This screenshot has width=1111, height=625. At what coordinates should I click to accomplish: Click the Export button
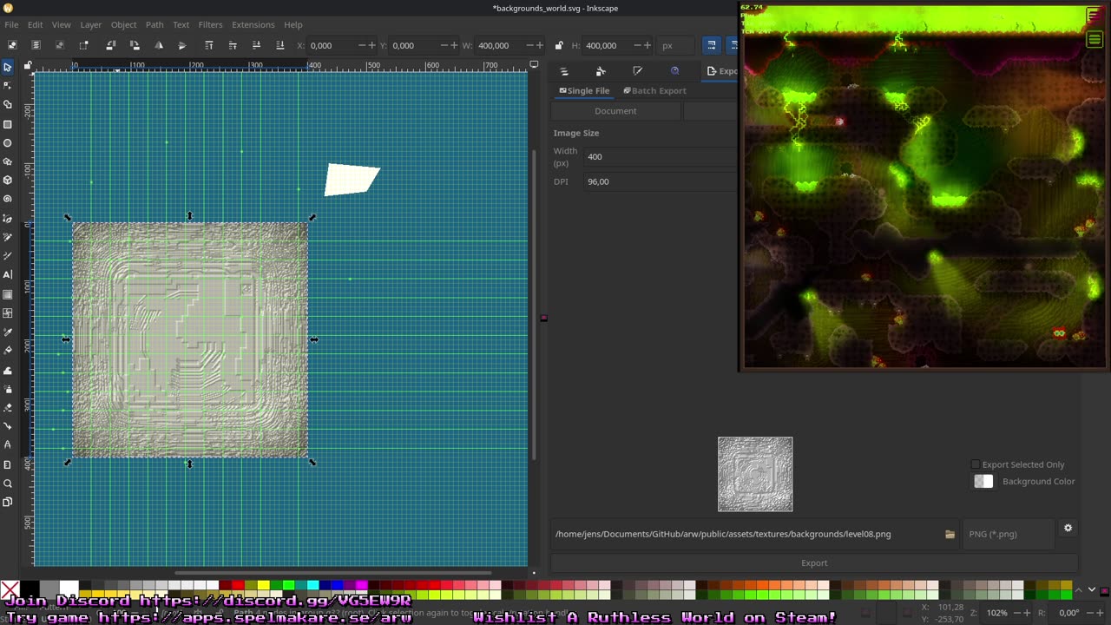tap(814, 562)
